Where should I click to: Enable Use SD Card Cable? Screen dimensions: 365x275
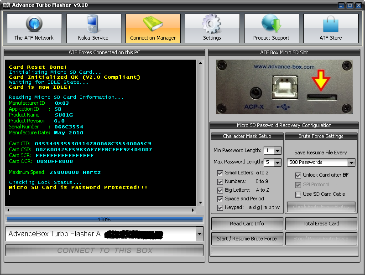pyautogui.click(x=298, y=194)
